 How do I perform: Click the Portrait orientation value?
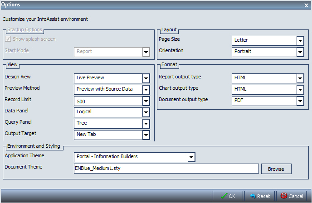pyautogui.click(x=264, y=52)
